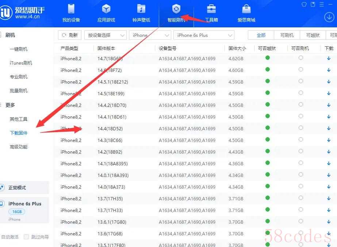This screenshot has width=337, height=247.
Task: Click version text 13.6(17G68)
Action: point(110,234)
